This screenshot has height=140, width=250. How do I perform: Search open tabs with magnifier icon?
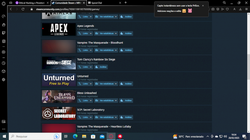(224, 3)
